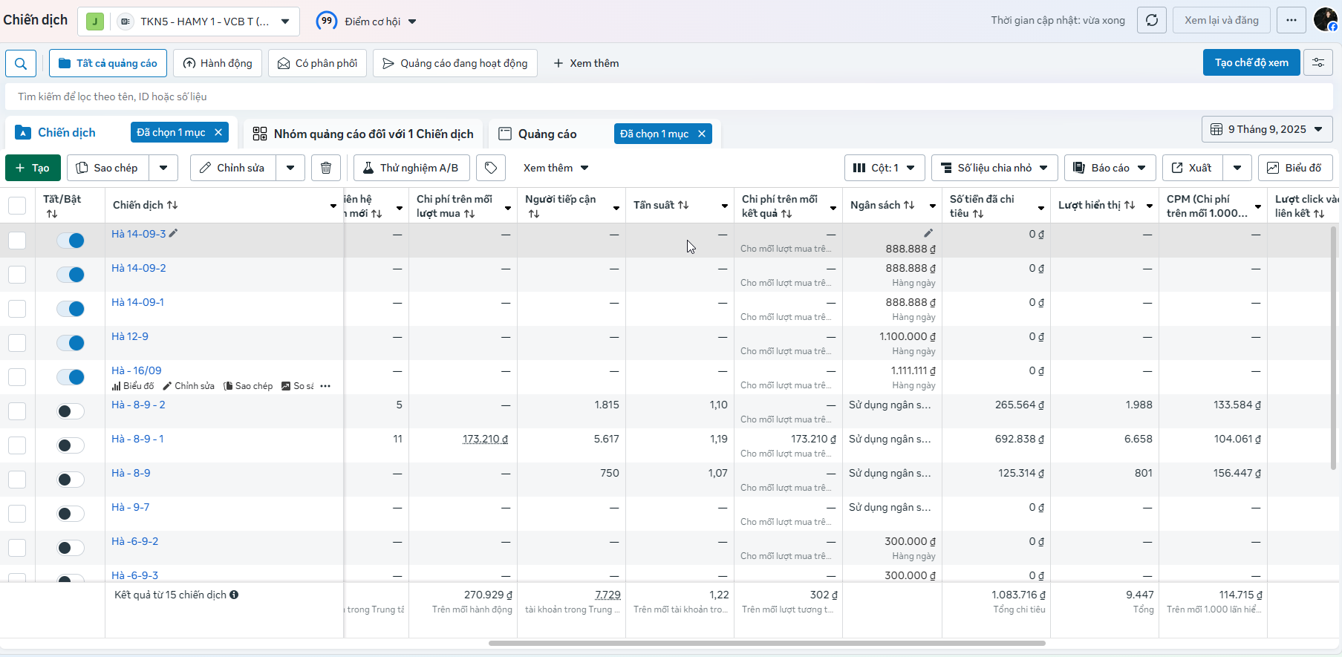The width and height of the screenshot is (1342, 657).
Task: Click the profile avatar picture
Action: pos(1325,19)
